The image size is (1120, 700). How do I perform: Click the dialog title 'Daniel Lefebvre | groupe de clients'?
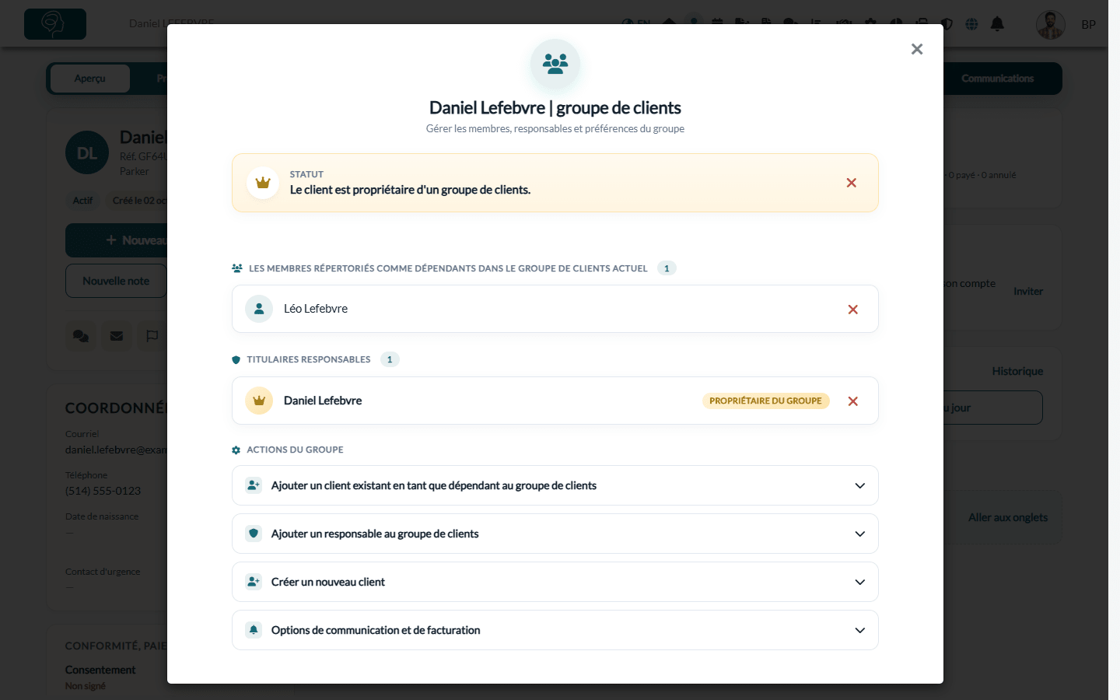pos(555,108)
